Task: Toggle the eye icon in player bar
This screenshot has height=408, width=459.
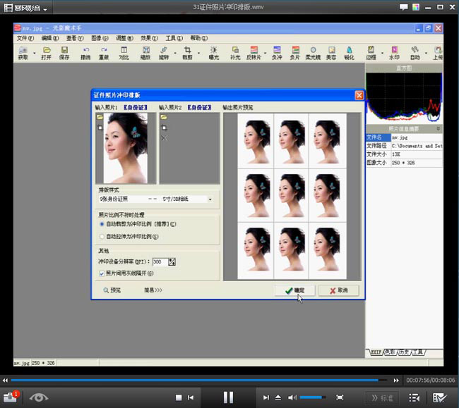Action: pyautogui.click(x=38, y=397)
